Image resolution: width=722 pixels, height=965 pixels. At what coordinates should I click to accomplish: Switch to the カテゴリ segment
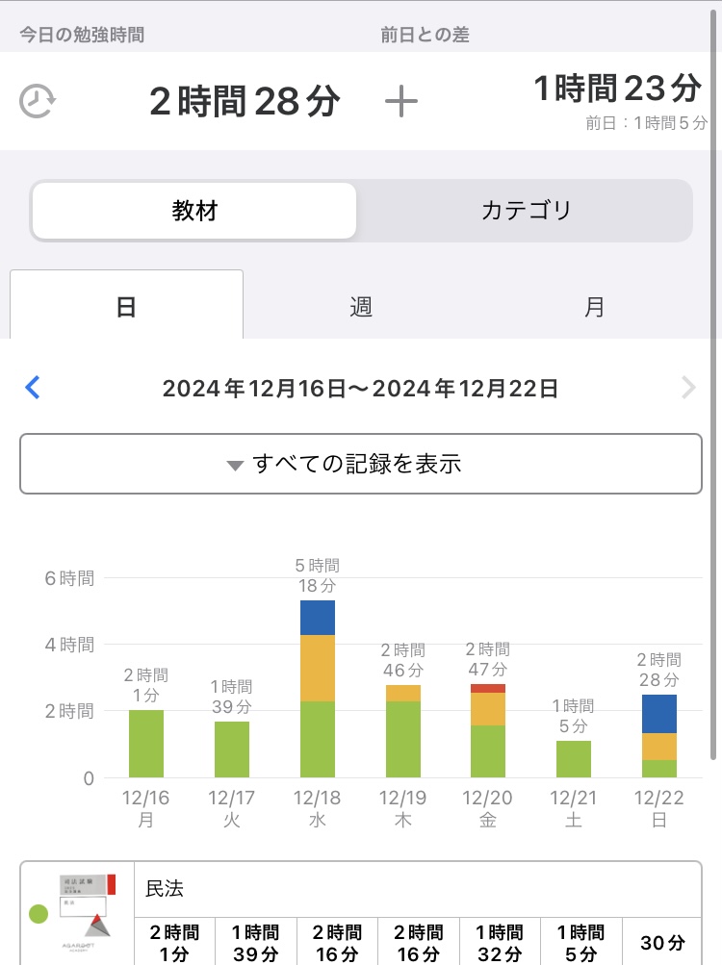click(526, 211)
